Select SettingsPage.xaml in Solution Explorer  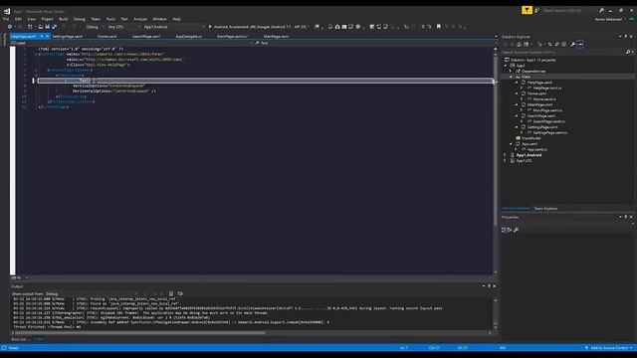542,127
